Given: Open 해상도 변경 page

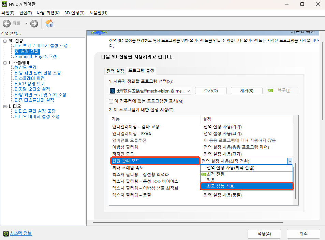Looking at the screenshot, I should tap(25, 67).
